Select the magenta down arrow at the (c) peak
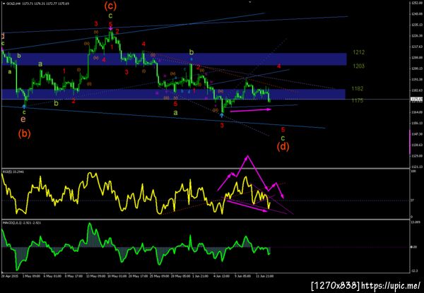This screenshot has width=424, height=293. pyautogui.click(x=111, y=29)
